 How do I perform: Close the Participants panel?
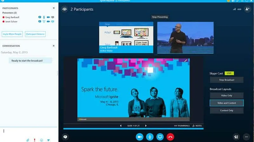click(54, 8)
